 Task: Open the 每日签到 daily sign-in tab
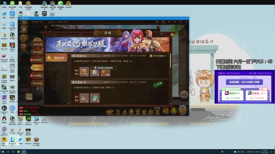(37, 52)
